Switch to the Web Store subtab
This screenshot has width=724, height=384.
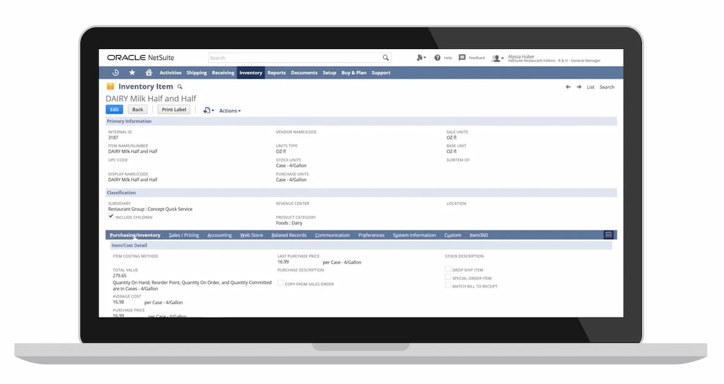[251, 235]
